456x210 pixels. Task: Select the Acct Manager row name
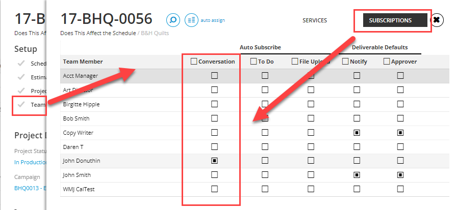[x=81, y=76]
